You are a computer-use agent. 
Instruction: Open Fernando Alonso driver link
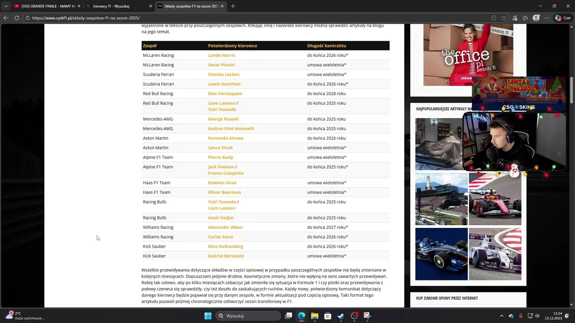tap(226, 138)
